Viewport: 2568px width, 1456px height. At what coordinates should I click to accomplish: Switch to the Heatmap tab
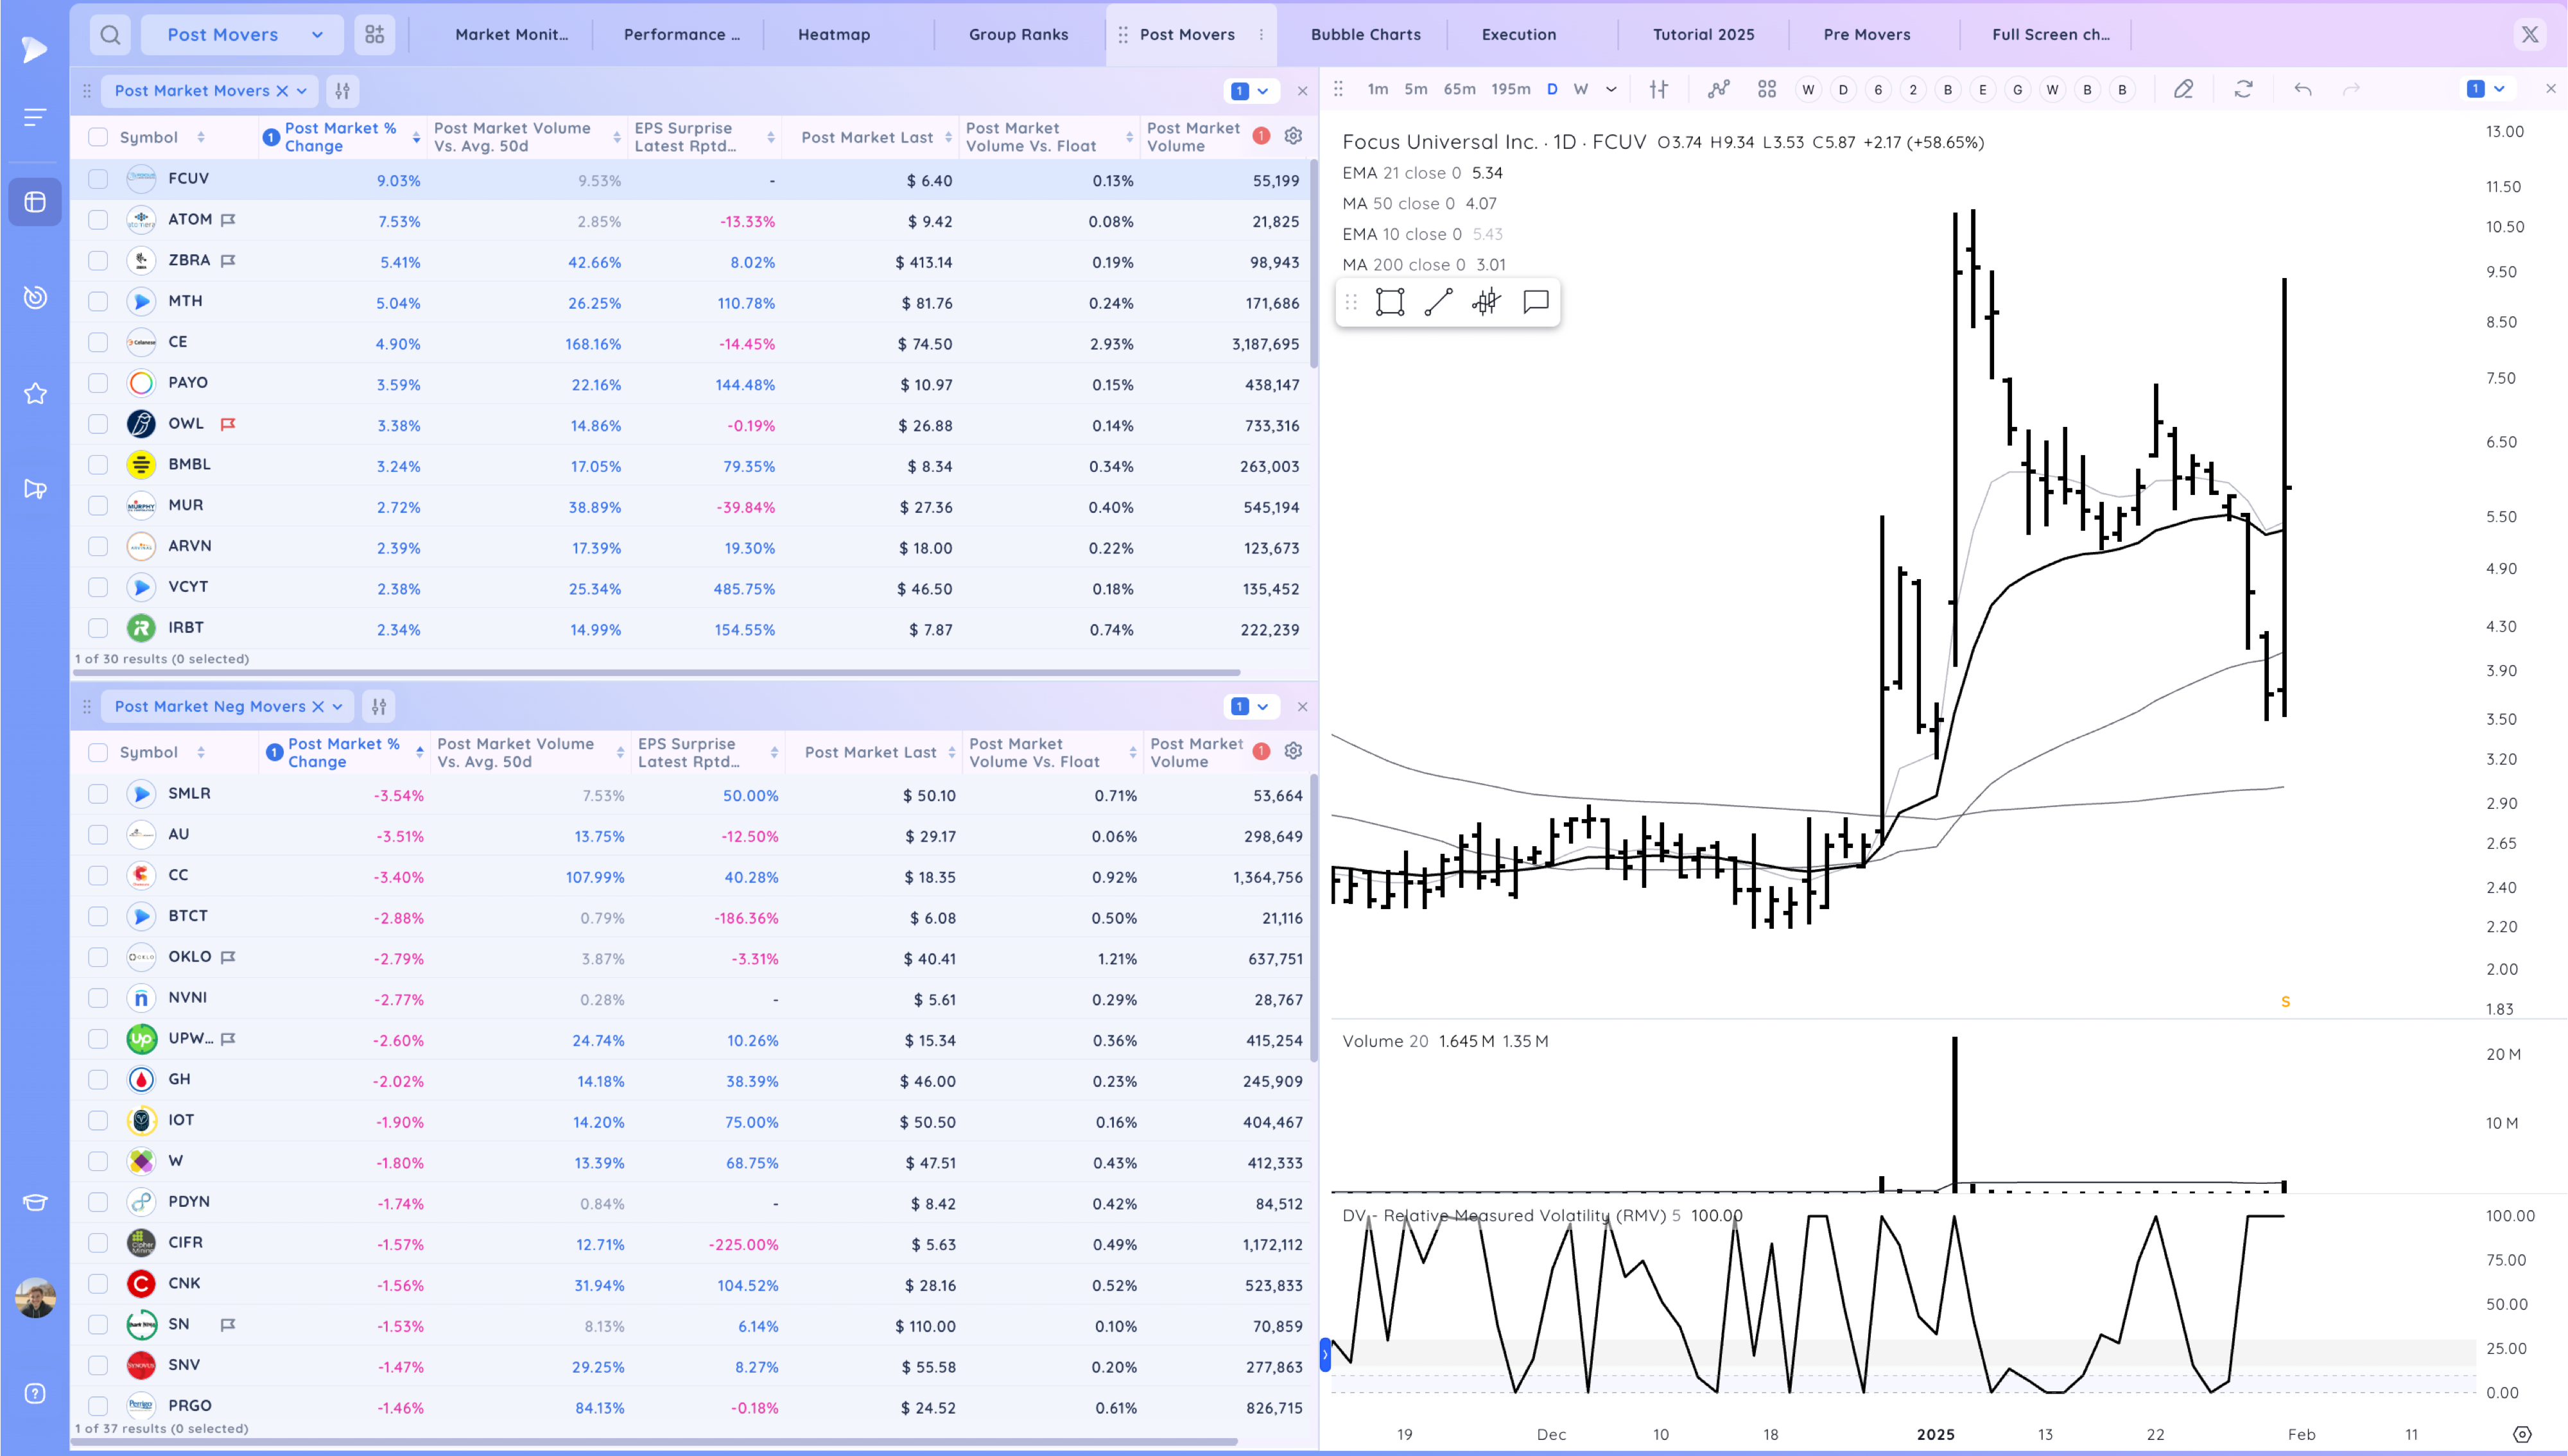pyautogui.click(x=833, y=35)
